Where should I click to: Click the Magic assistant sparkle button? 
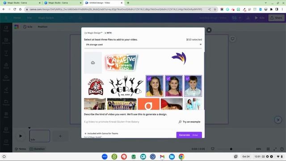tap(278, 120)
